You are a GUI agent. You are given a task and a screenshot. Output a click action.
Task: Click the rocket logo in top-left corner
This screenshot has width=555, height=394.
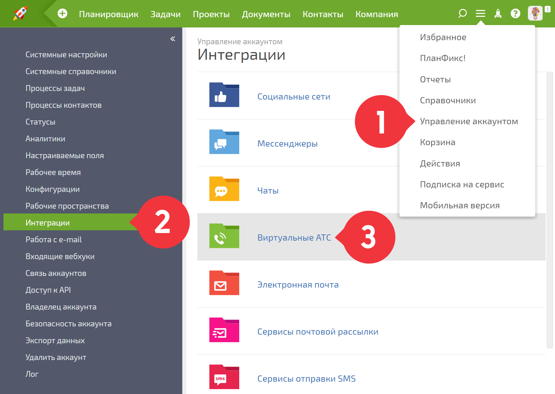(x=20, y=13)
